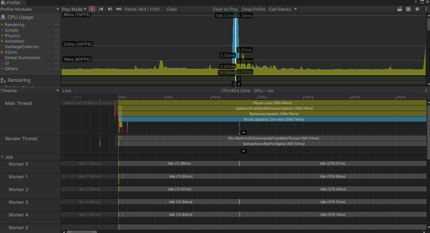Open the Play Mode target dropdown
The width and height of the screenshot is (430, 233).
(74, 9)
